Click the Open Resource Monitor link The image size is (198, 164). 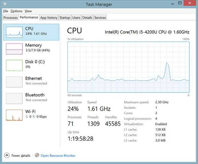58,156
